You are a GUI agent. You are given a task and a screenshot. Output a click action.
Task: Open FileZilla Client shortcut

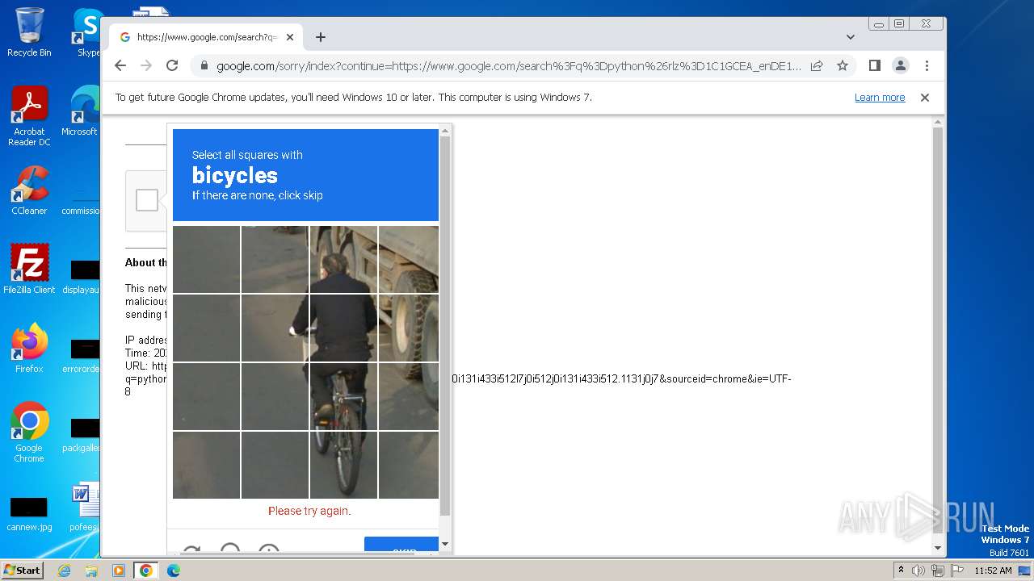click(29, 269)
